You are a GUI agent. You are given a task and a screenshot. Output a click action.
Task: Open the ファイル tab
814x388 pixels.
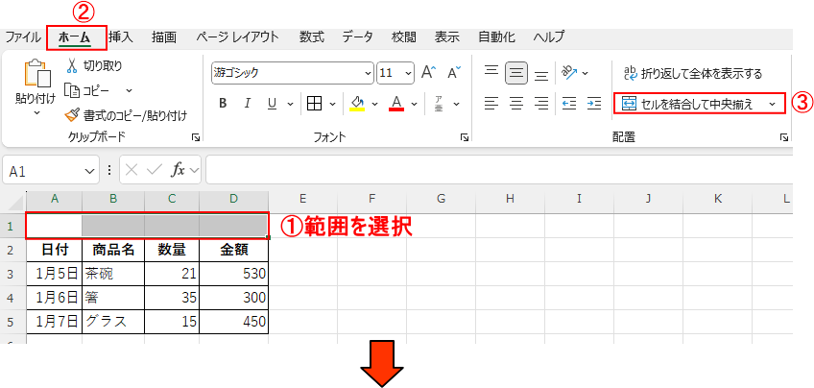[x=22, y=36]
